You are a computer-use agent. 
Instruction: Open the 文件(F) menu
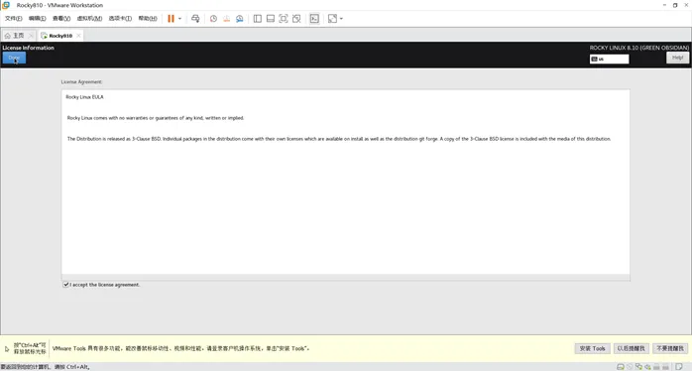point(13,19)
